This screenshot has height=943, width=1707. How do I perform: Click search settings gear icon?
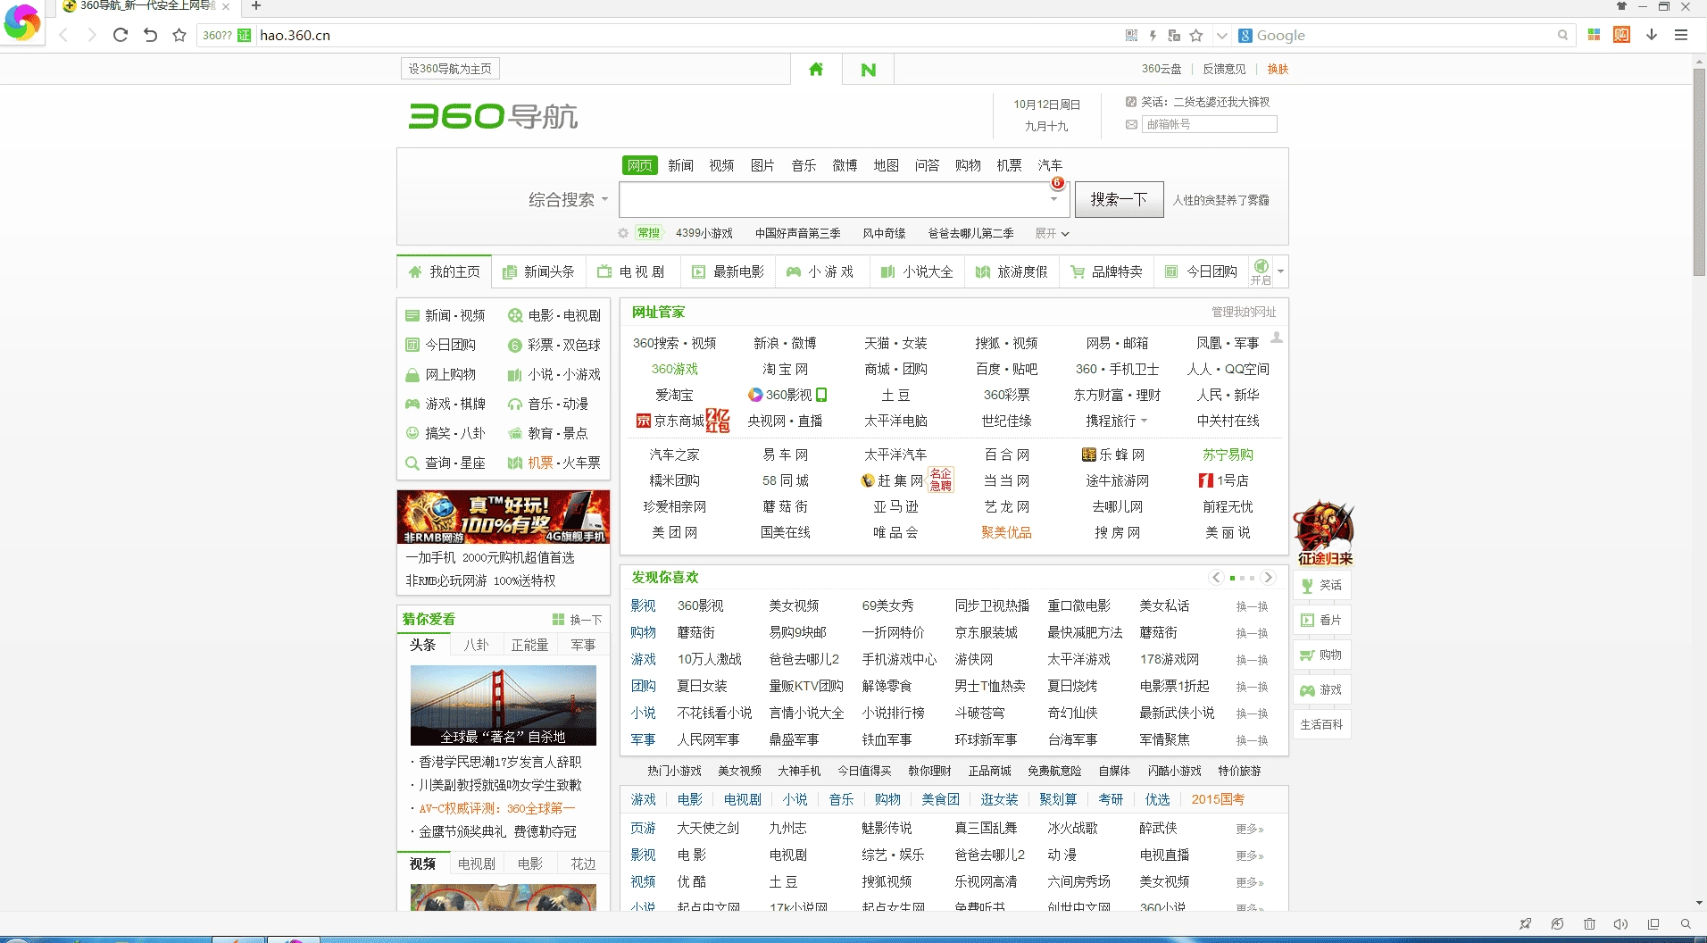tap(623, 233)
